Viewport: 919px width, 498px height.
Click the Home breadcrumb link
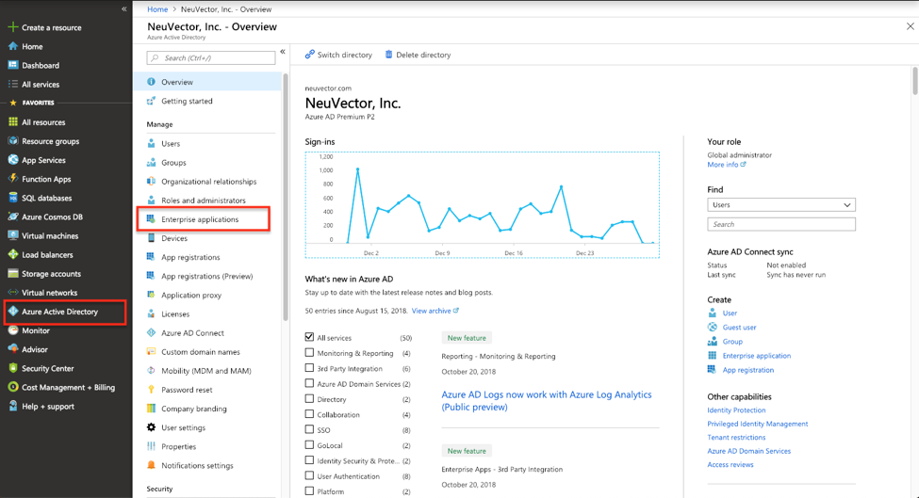pyautogui.click(x=157, y=9)
